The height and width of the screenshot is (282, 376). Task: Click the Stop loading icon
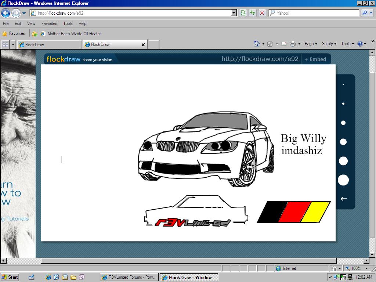click(262, 13)
